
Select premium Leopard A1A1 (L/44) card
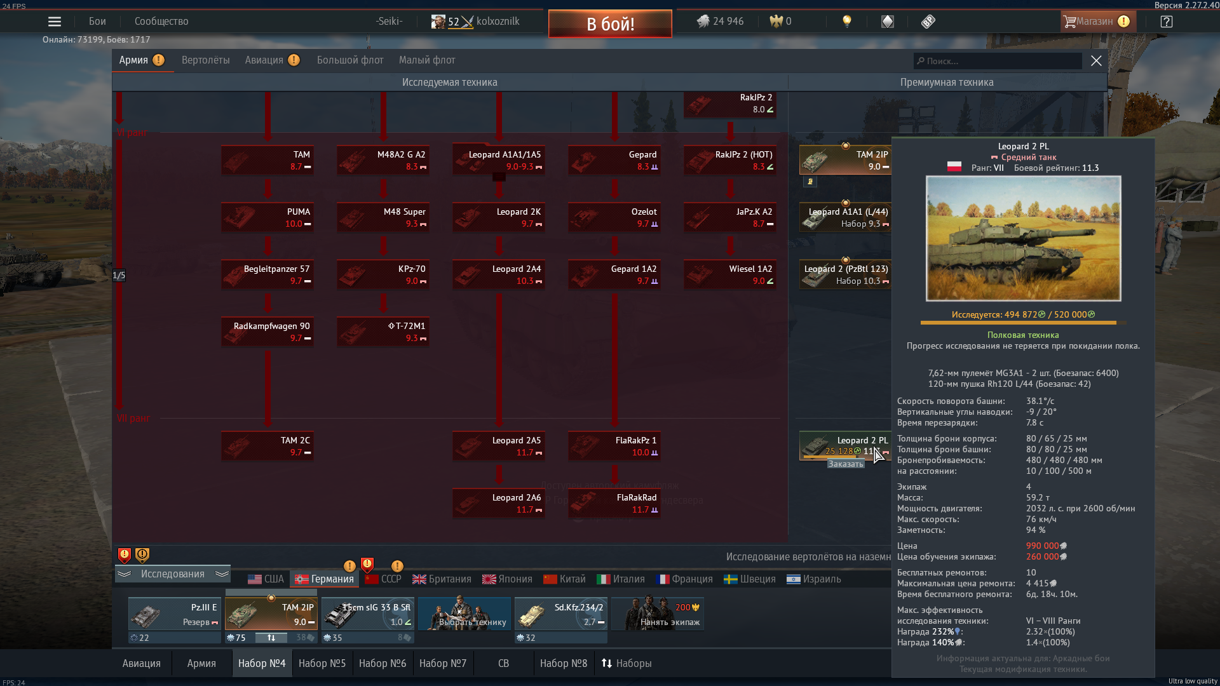pyautogui.click(x=846, y=218)
